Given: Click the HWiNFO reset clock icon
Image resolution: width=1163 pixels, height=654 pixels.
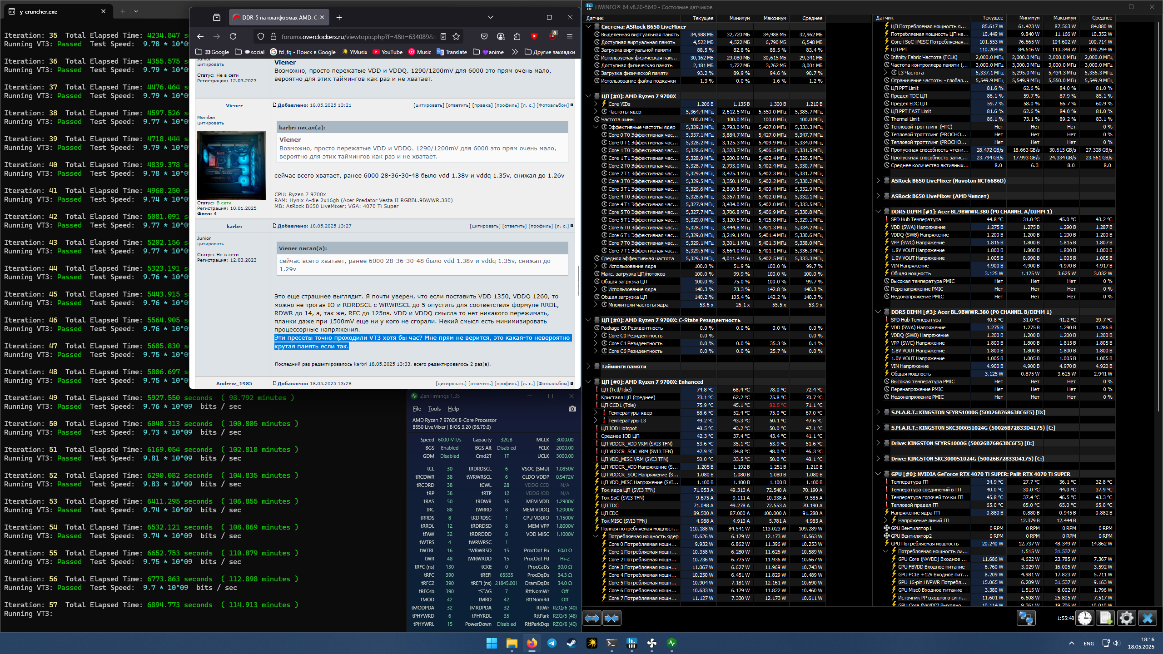Looking at the screenshot, I should [x=1085, y=618].
